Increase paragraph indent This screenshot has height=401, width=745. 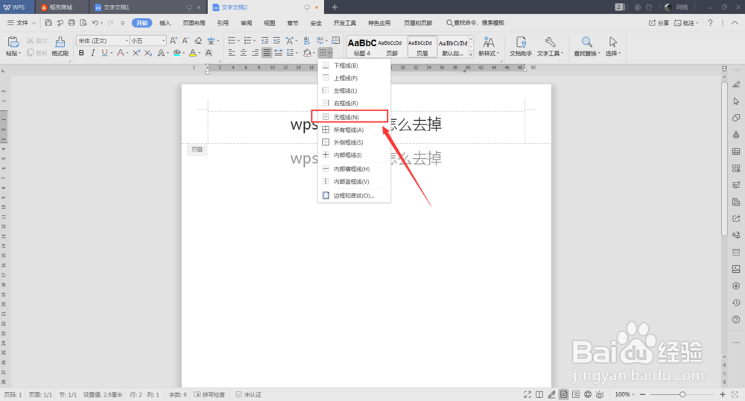click(x=276, y=41)
